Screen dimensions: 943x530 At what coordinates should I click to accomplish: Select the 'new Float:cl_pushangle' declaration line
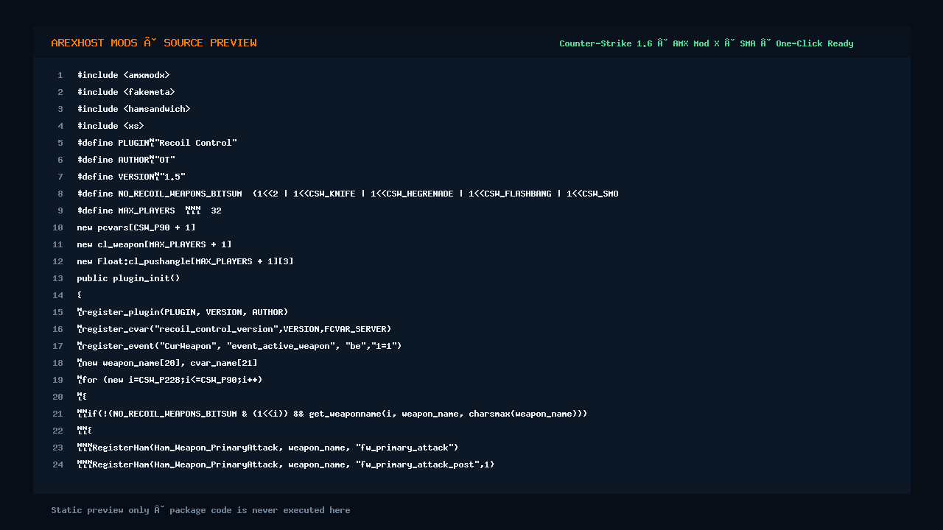(x=186, y=261)
